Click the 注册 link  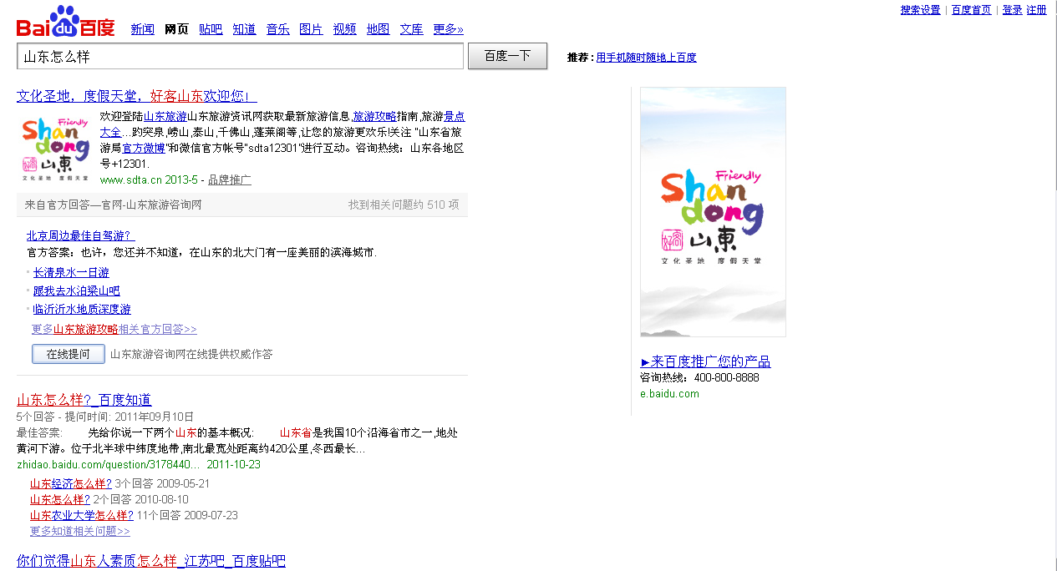click(x=1036, y=10)
